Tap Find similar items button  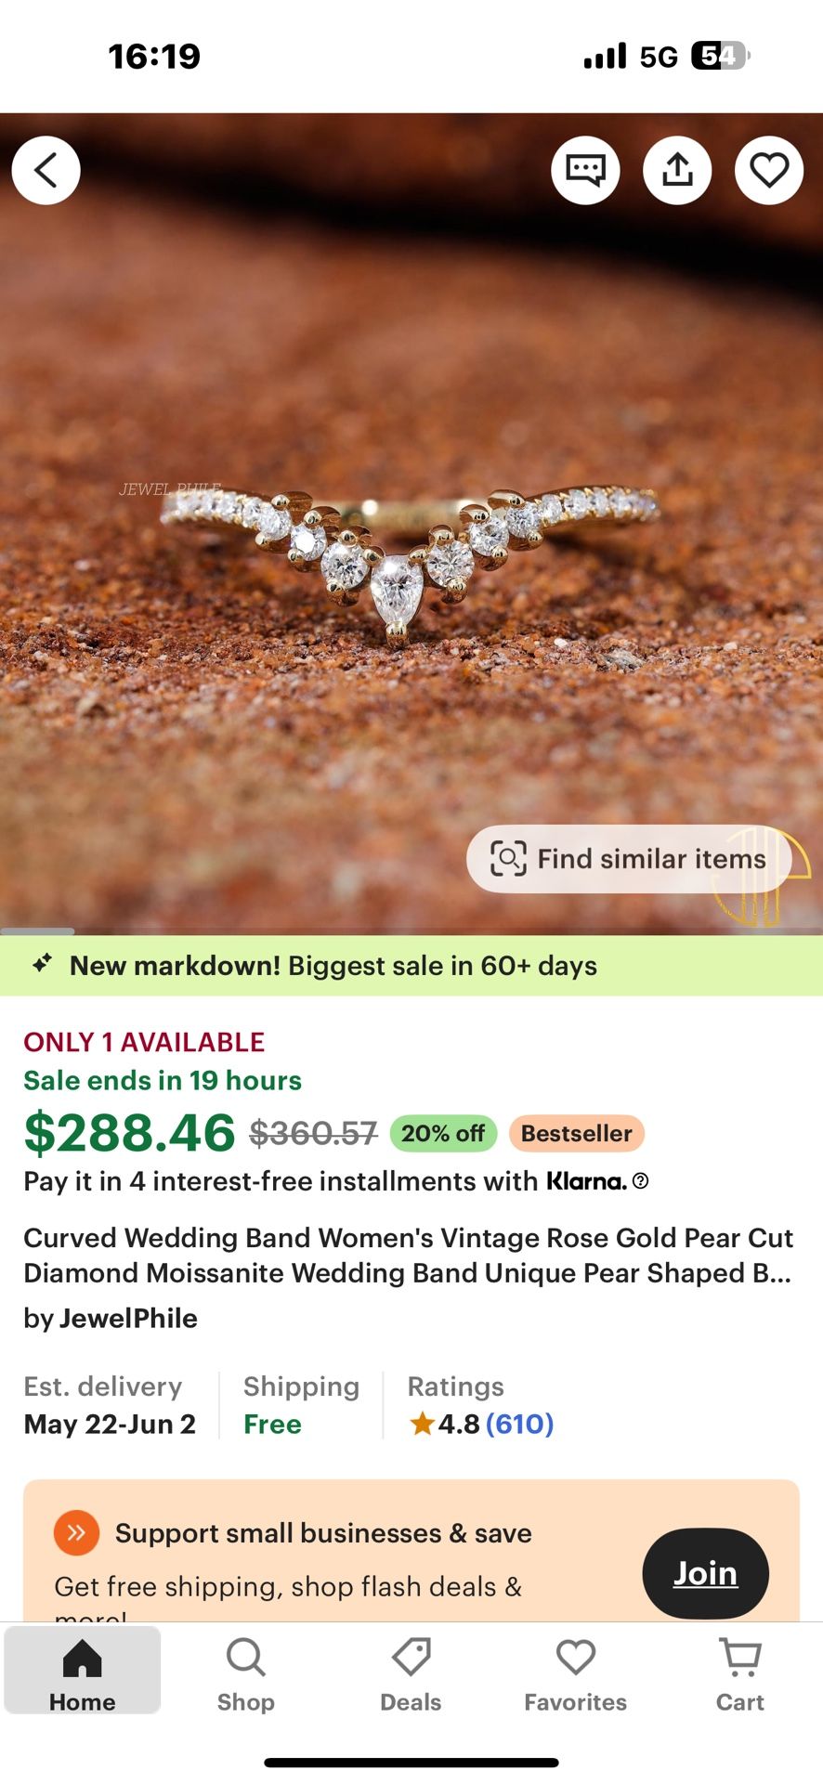pos(629,859)
